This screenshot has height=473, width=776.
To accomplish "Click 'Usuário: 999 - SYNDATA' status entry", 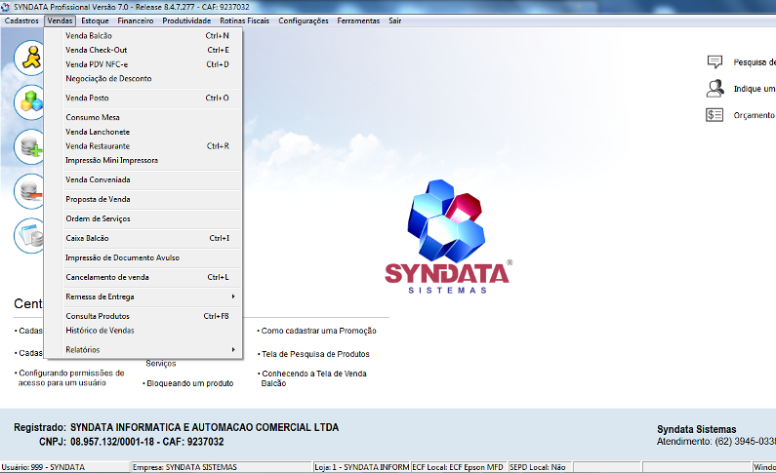I will tap(64, 467).
